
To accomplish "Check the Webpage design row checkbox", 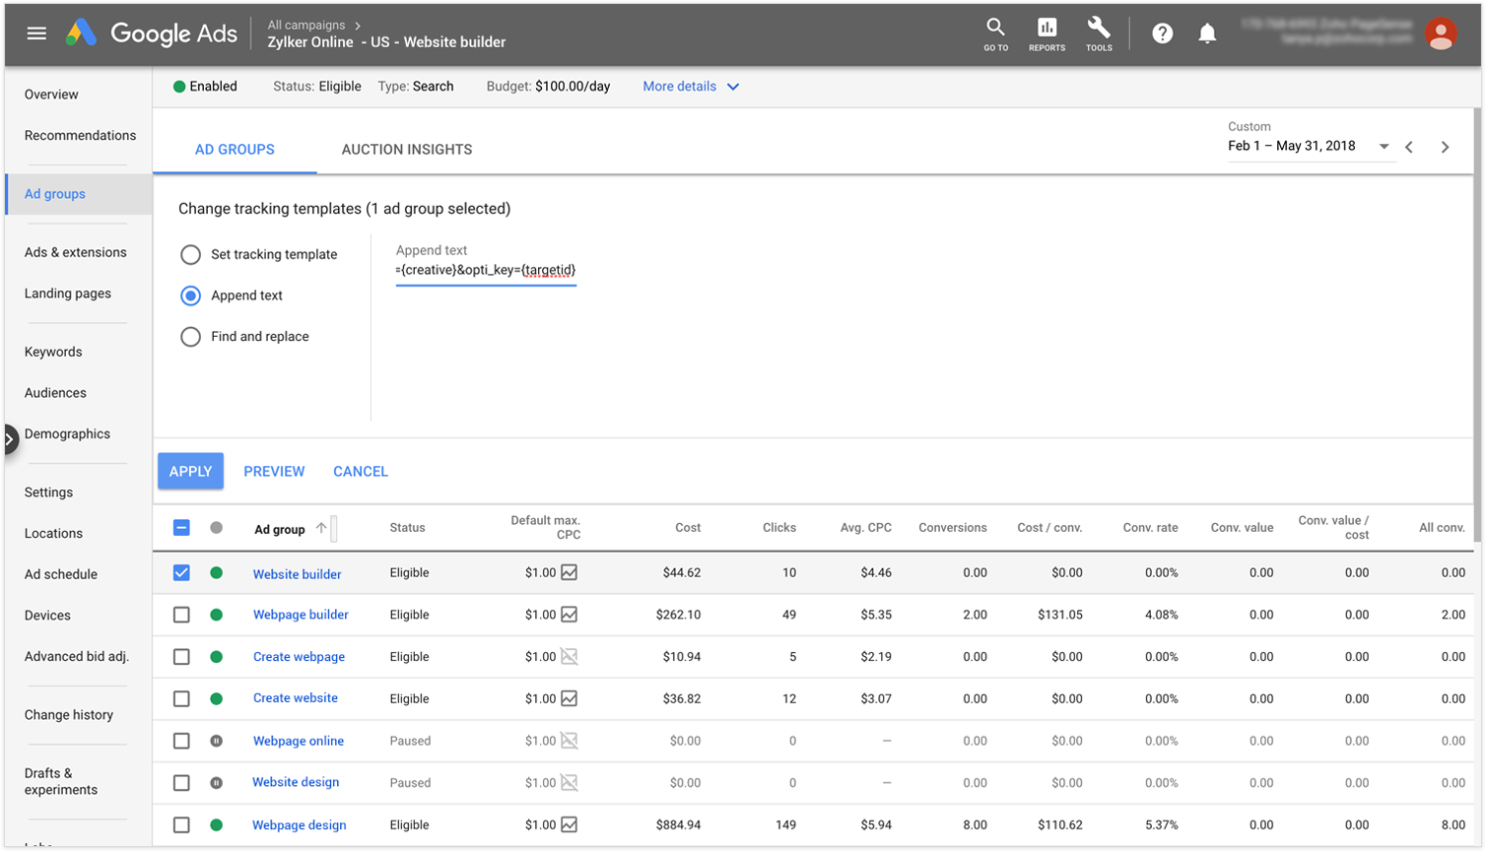I will click(x=181, y=824).
